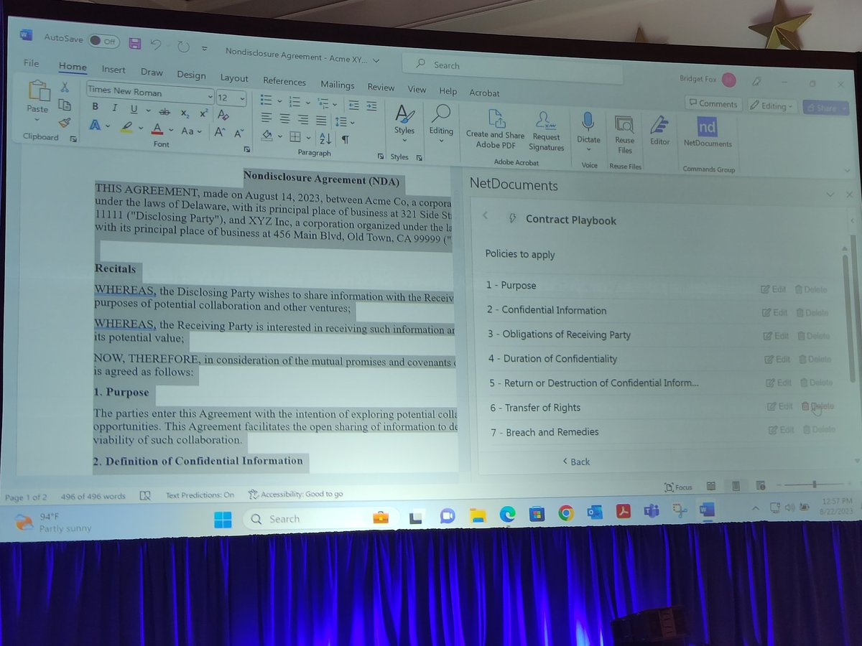Click the Increase Font Size icon
862x646 pixels.
[220, 132]
